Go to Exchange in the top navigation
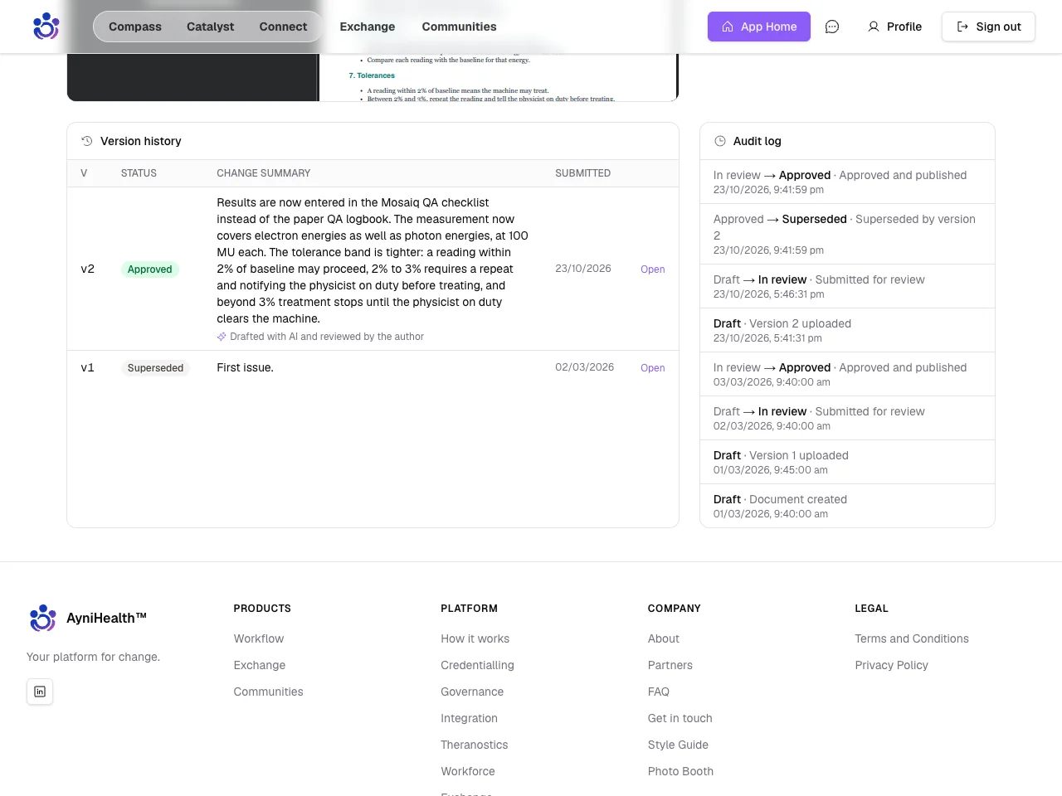Screen dimensions: 1062x796 coord(368,27)
